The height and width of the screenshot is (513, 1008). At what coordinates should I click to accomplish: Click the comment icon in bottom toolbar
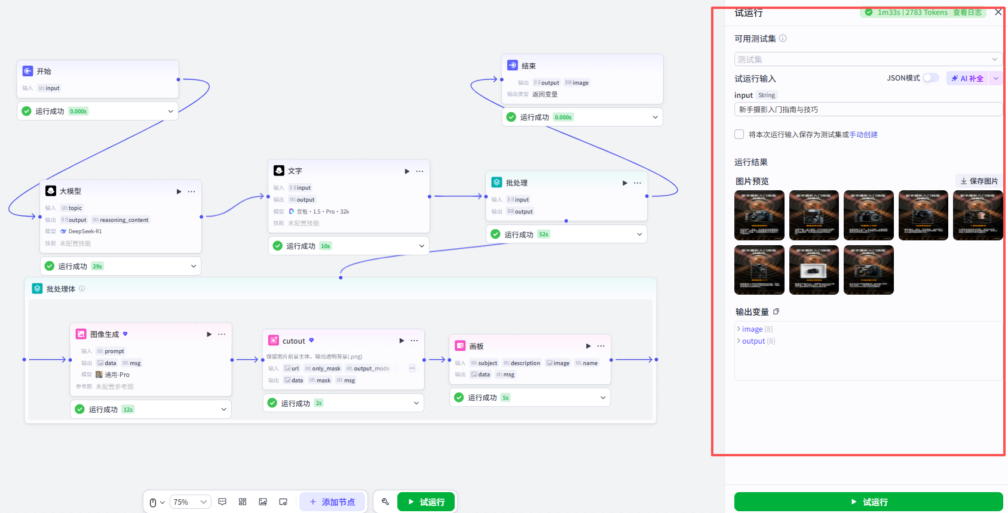click(x=222, y=502)
